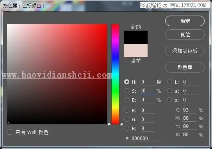Select the L lightness radio button

169,82
